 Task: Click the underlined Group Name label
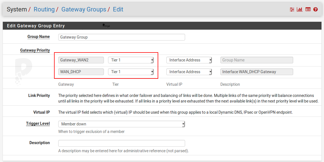pyautogui.click(x=38, y=36)
